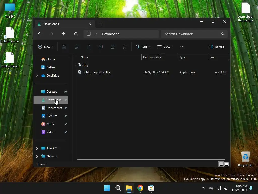
Task: Click the address bar chevron before Downloads
Action: [96, 34]
